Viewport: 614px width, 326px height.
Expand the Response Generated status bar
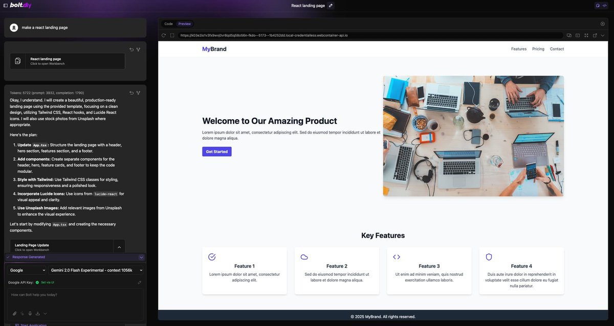pyautogui.click(x=142, y=257)
